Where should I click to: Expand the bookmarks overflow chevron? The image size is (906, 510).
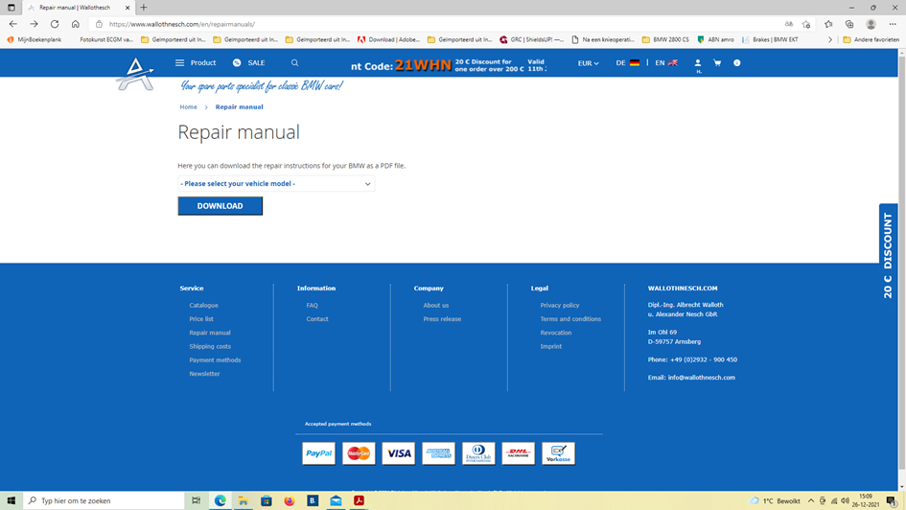point(830,39)
